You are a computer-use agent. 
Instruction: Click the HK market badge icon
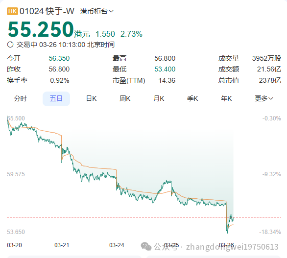[12, 11]
